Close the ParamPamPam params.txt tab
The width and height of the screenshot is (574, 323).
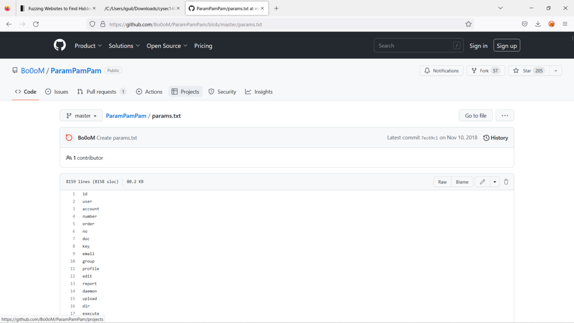tap(262, 8)
